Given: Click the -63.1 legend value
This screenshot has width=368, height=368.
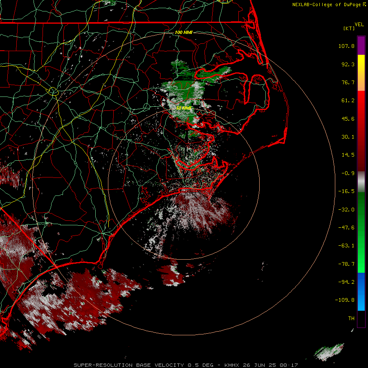Looking at the screenshot, I should click(x=346, y=246).
